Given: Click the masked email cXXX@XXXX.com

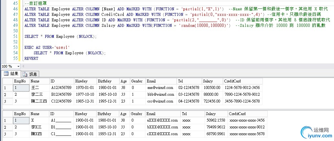Looking at the screenshot, I should [x=163, y=134].
